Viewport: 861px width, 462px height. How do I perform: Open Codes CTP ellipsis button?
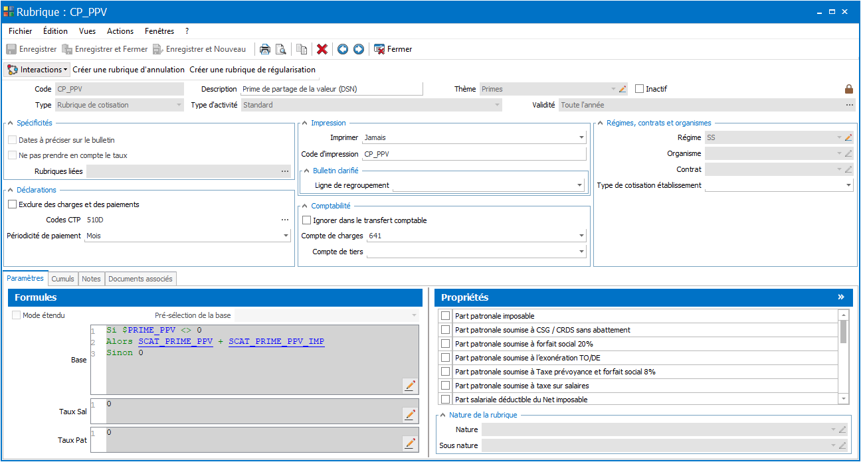coord(285,220)
